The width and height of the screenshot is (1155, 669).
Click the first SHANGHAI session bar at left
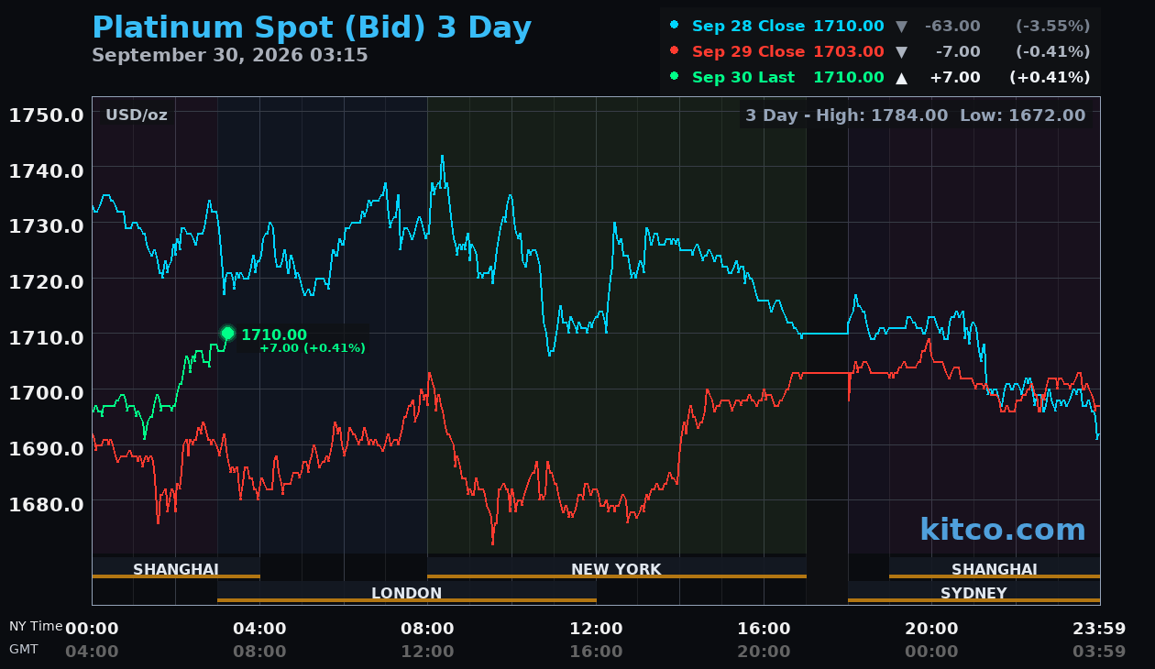pos(176,568)
